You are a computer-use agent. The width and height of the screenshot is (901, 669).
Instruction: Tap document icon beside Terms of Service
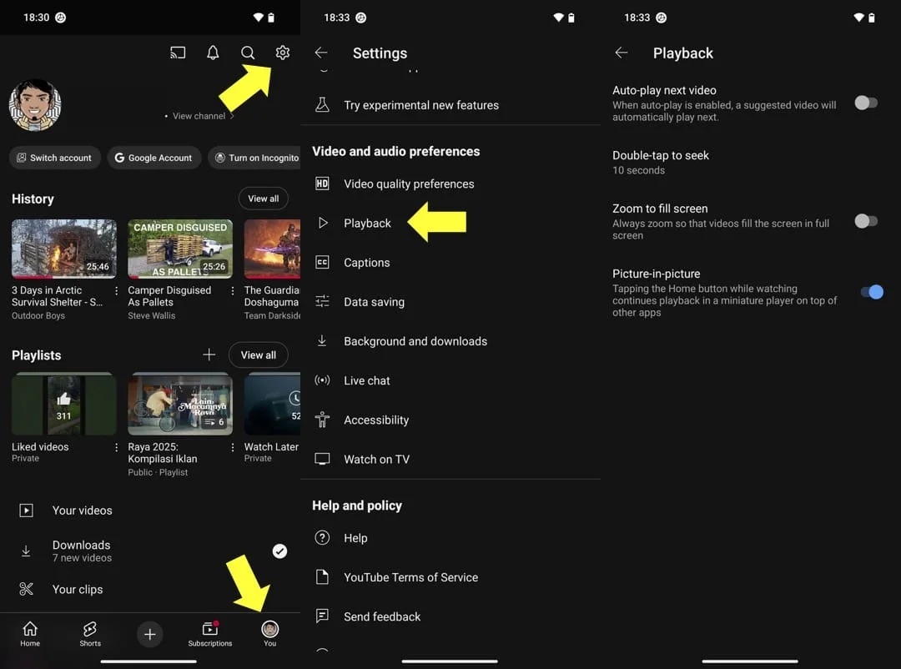click(x=322, y=576)
